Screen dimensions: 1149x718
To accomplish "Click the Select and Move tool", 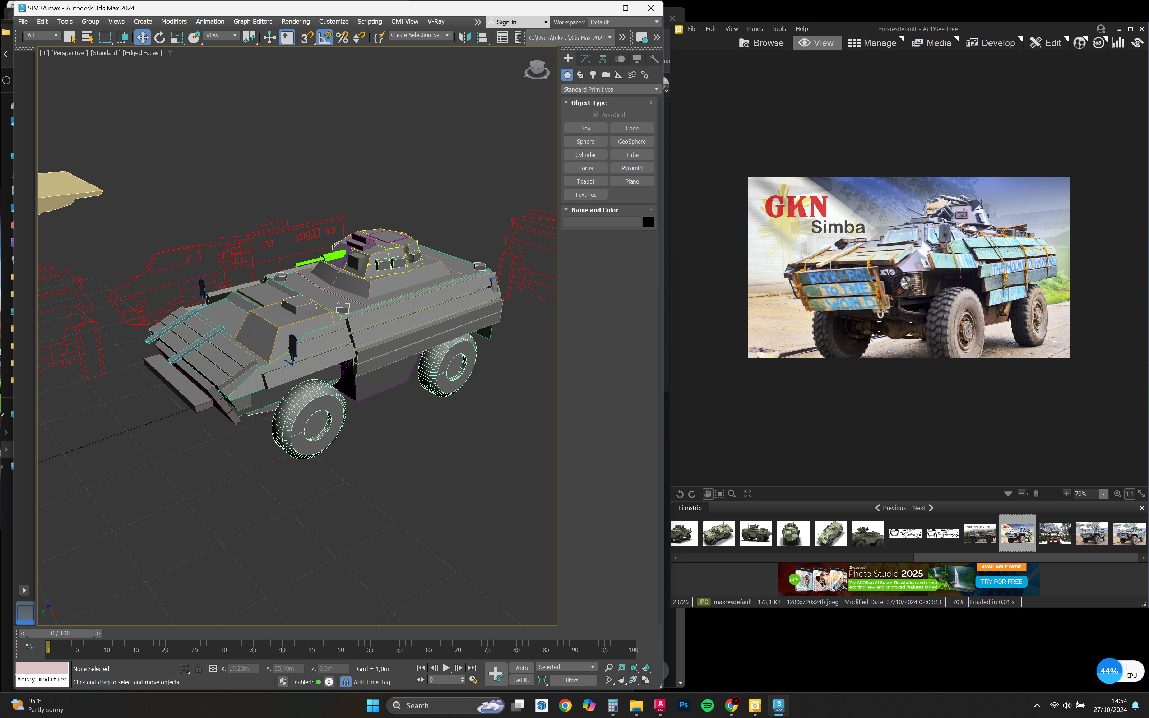I will point(142,37).
